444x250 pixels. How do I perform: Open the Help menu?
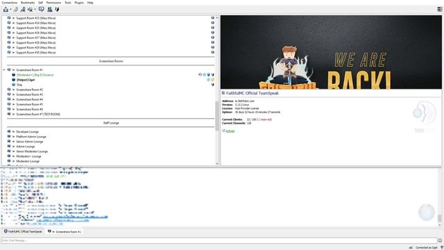pos(90,3)
